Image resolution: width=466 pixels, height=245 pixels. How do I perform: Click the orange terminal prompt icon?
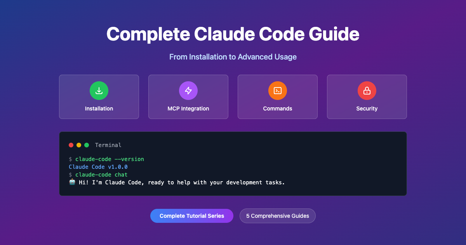coord(278,91)
